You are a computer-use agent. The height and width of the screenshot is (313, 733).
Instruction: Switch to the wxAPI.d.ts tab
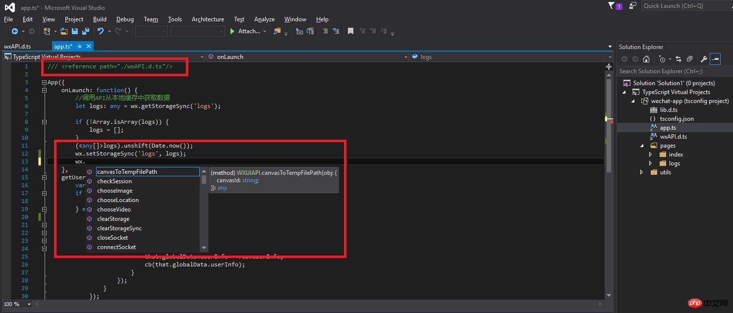(x=20, y=46)
